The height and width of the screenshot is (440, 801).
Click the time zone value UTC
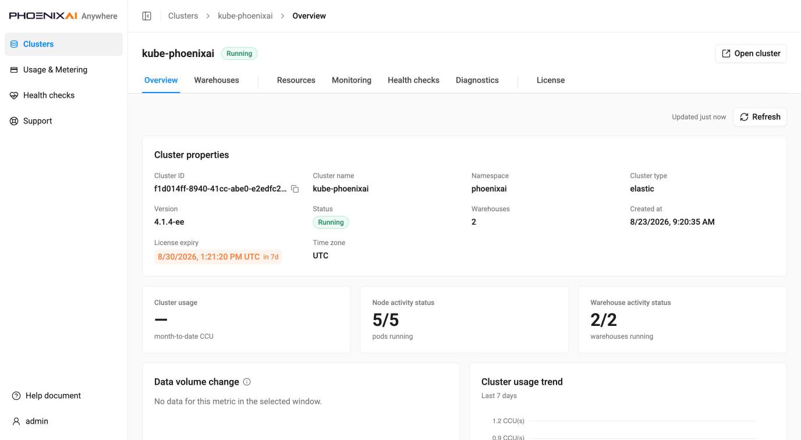(x=321, y=256)
